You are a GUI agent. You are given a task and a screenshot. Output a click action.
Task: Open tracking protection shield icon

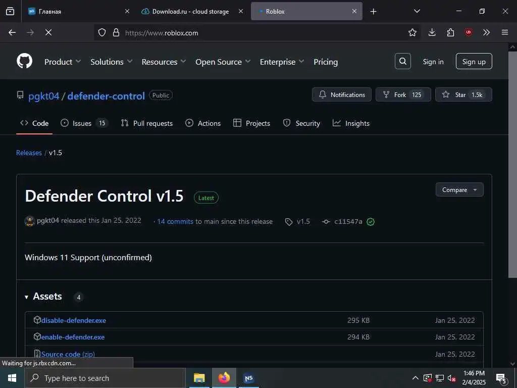coord(102,32)
